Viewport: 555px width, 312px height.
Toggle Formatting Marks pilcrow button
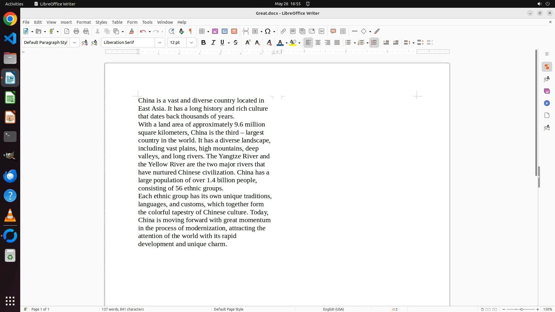click(190, 31)
